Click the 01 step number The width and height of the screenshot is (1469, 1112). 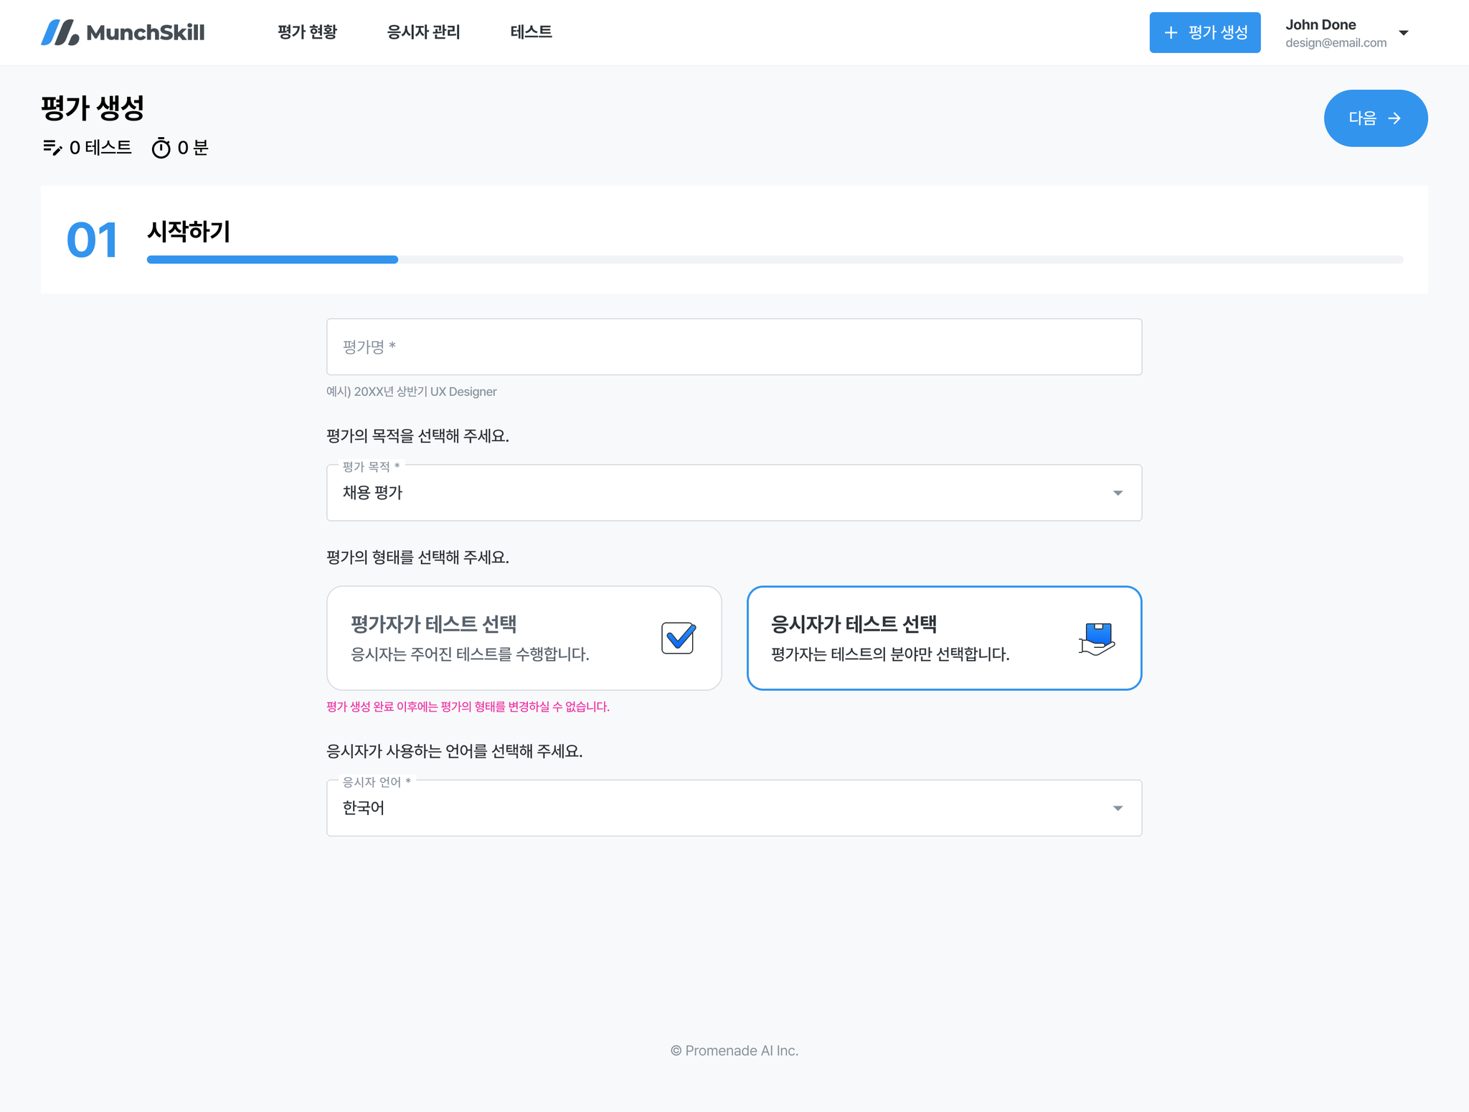click(x=92, y=240)
